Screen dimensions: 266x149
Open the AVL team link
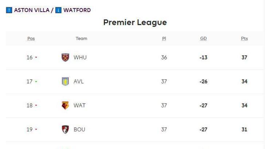[x=79, y=82]
